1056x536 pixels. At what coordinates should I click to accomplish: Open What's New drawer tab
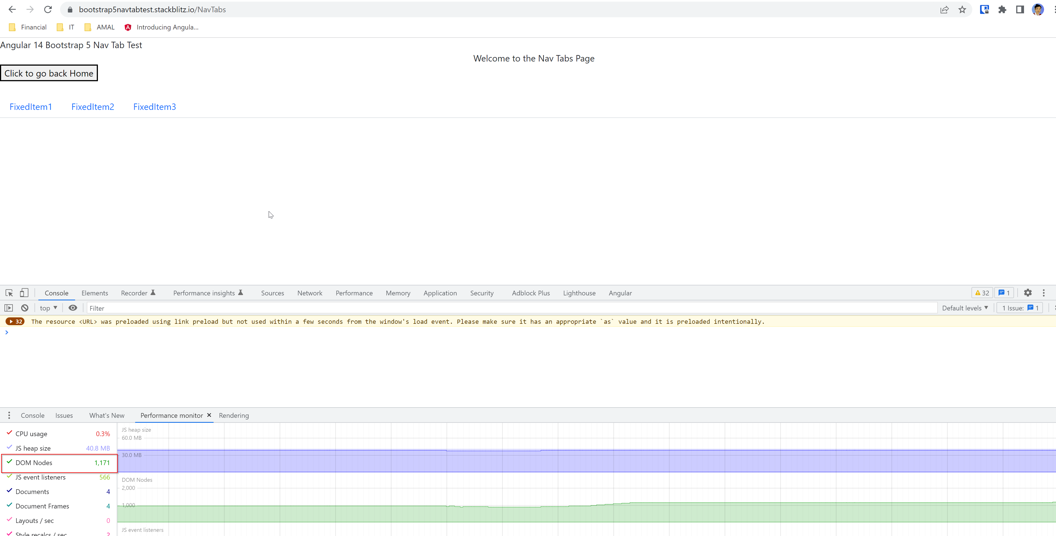(x=107, y=416)
